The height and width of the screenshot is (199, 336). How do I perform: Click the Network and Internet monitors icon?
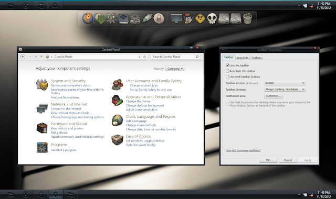[x=42, y=108]
